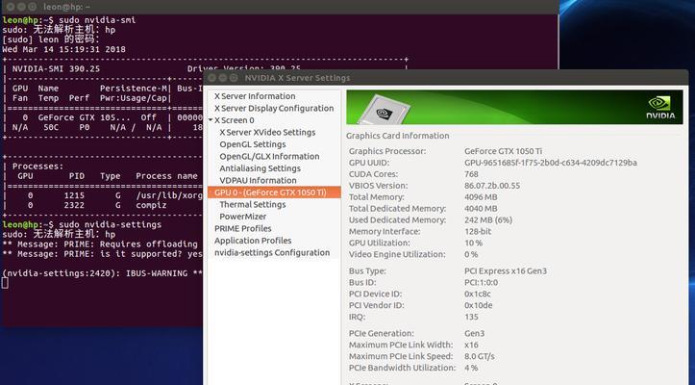The width and height of the screenshot is (695, 385).
Task: Click Memory Interface value 128-bit
Action: (478, 232)
